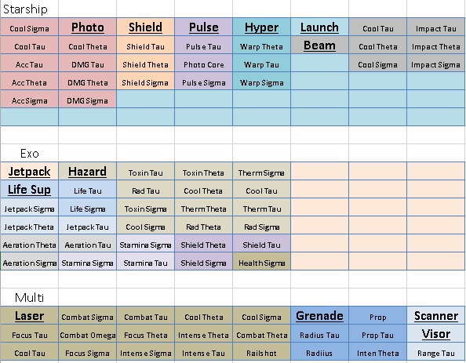Select the Laser header cell
The image size is (466, 363).
[x=29, y=316]
